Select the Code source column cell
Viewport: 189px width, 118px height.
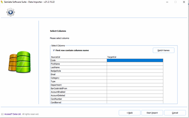[78, 60]
